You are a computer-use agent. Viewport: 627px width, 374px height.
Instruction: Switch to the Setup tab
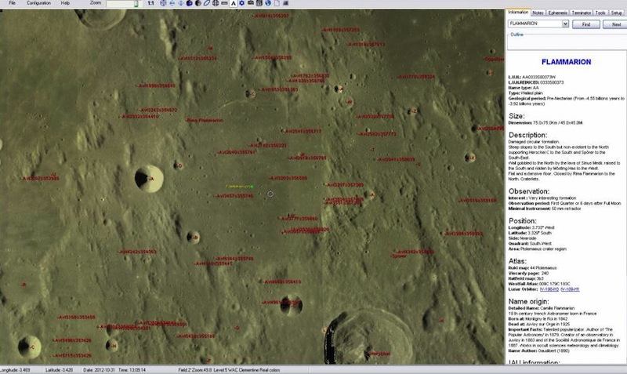[616, 13]
